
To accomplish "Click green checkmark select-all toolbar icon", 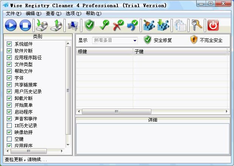I will click(104, 25).
